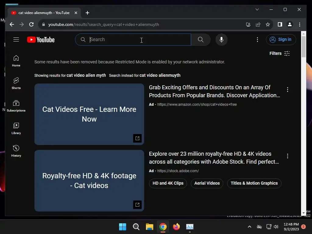312x234 pixels.
Task: Focus the YouTube search input field
Action: tap(133, 40)
